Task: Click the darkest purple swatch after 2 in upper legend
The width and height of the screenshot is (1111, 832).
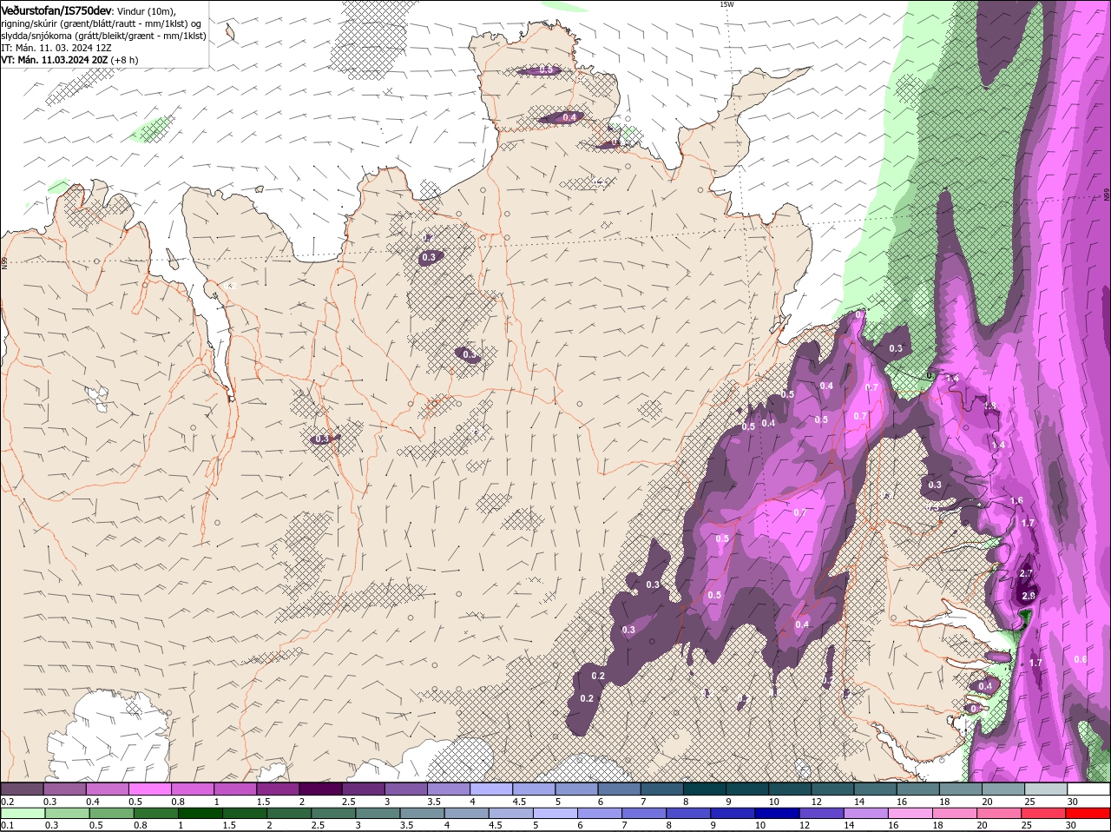Action: point(322,789)
